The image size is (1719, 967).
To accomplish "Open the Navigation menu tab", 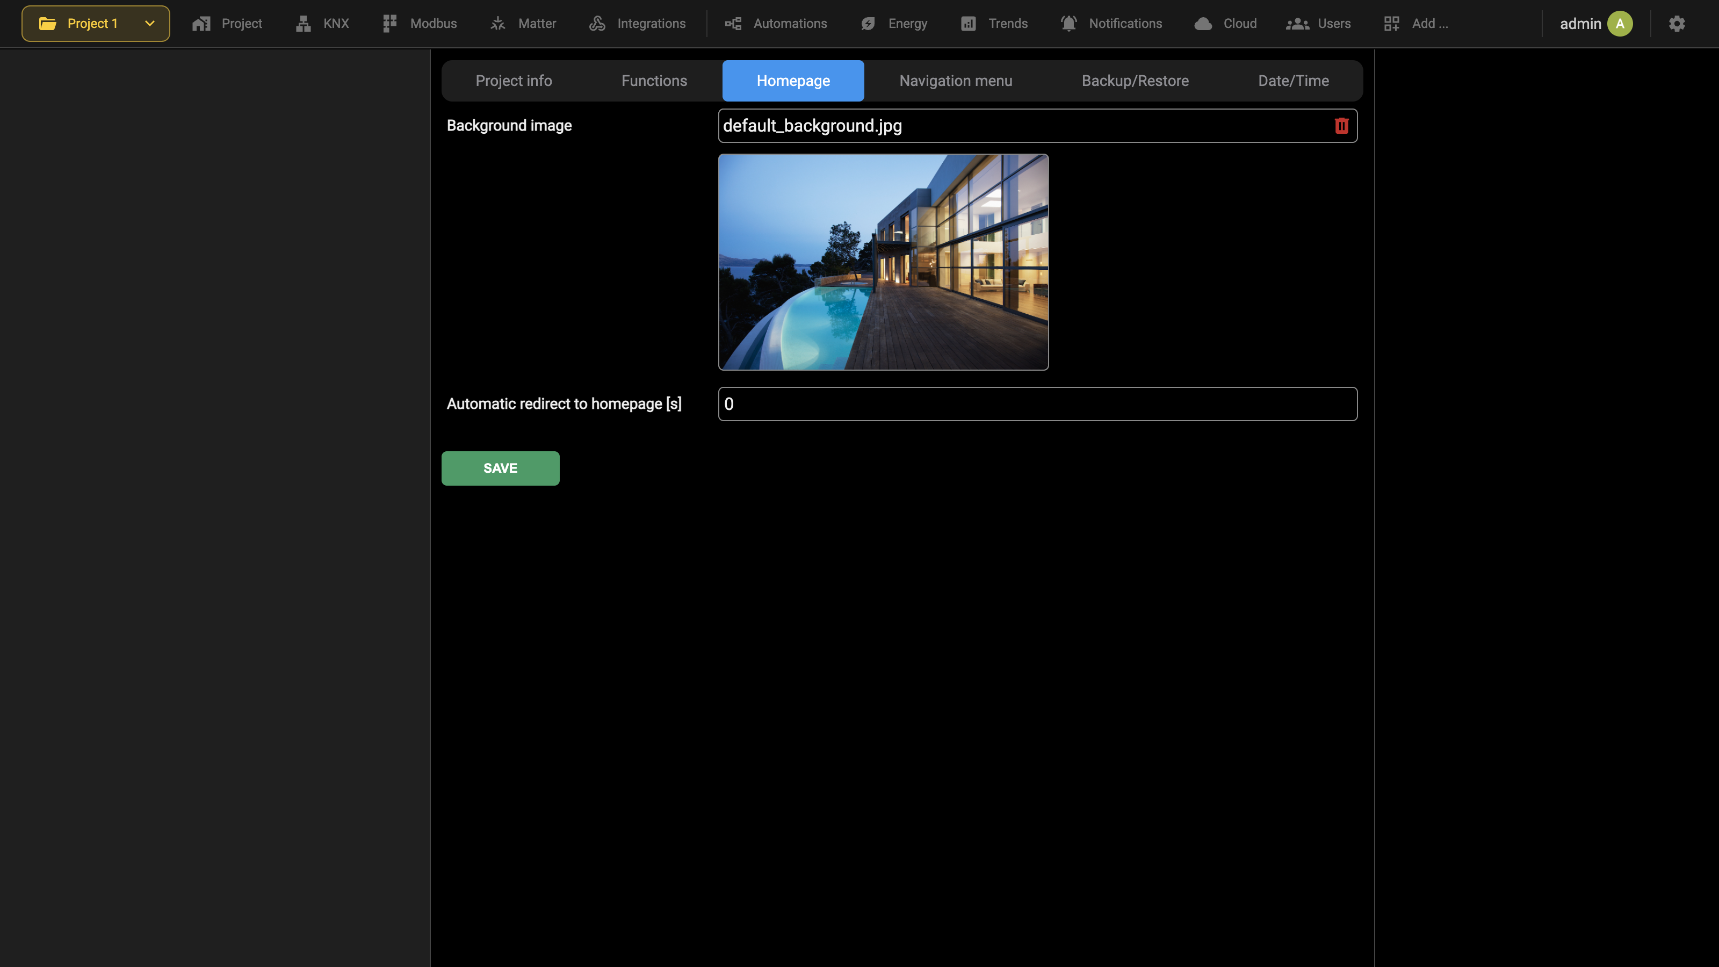I will pyautogui.click(x=956, y=81).
